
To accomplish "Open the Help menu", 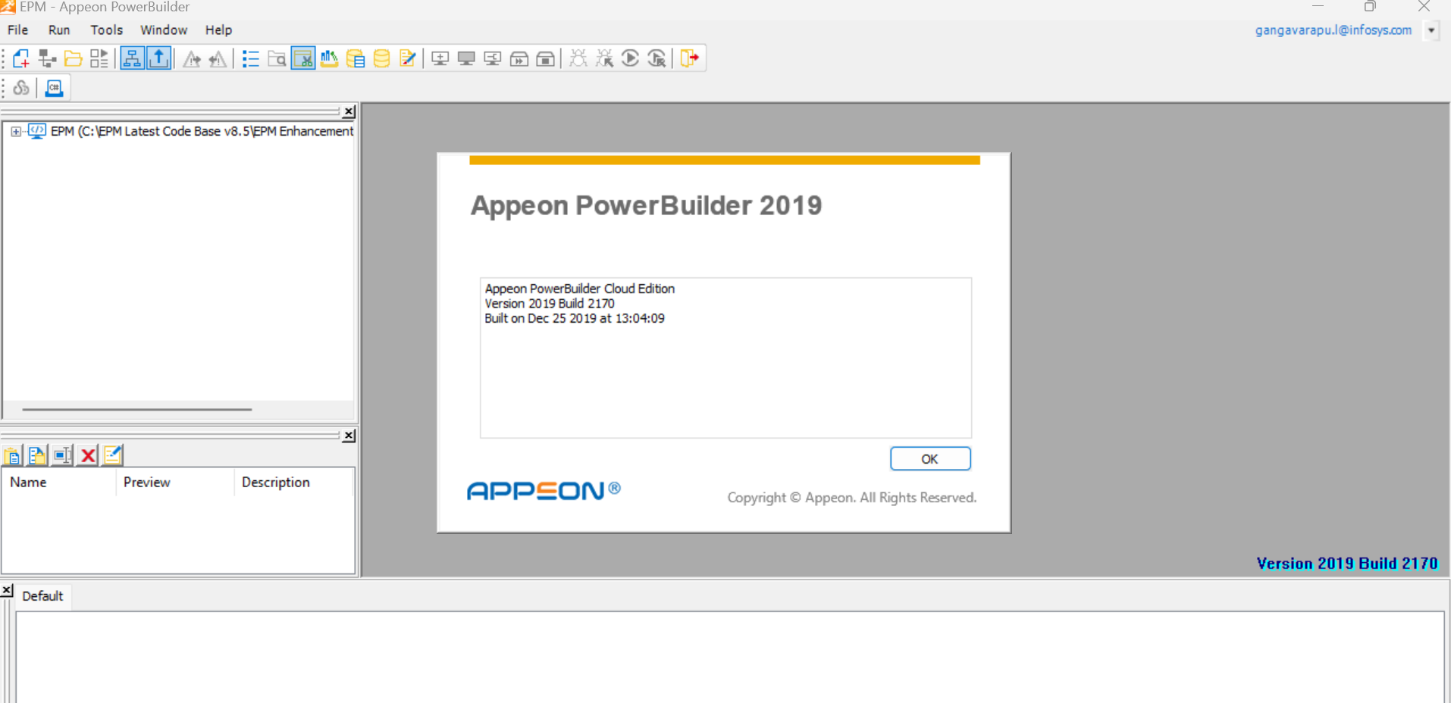I will 218,30.
